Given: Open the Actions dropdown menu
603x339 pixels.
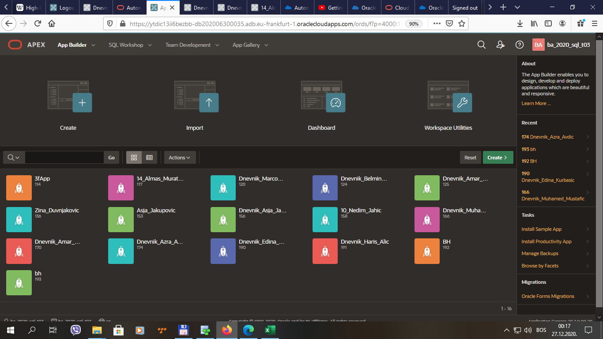Looking at the screenshot, I should pos(180,158).
